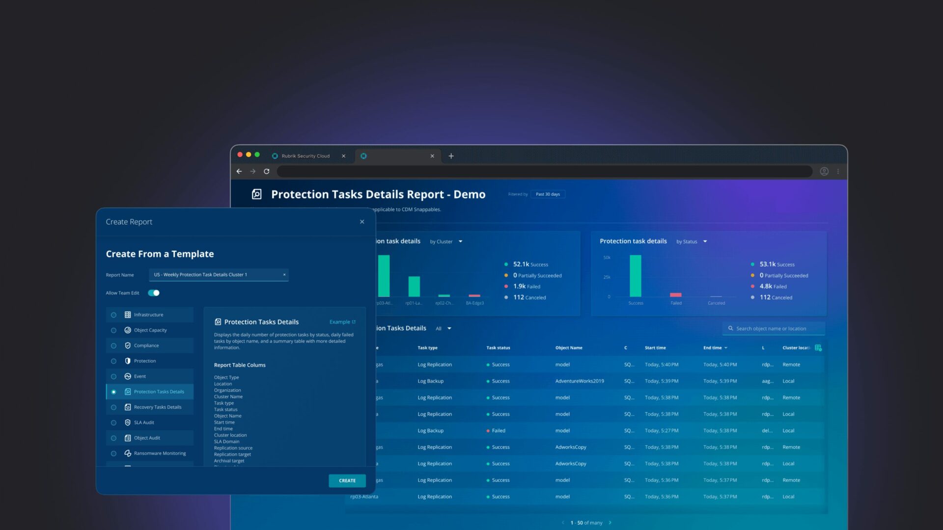Click the CREATE button
Viewport: 943px width, 530px height.
[x=347, y=480]
